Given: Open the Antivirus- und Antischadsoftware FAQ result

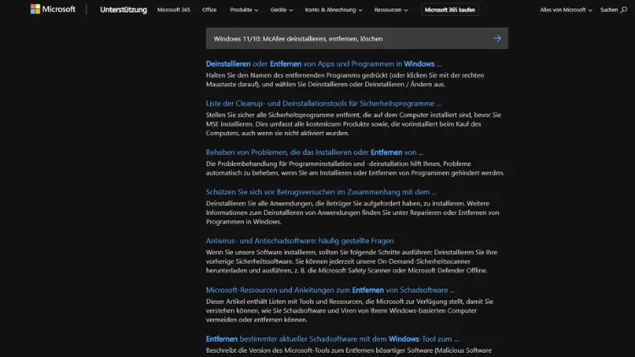Looking at the screenshot, I should (x=300, y=241).
